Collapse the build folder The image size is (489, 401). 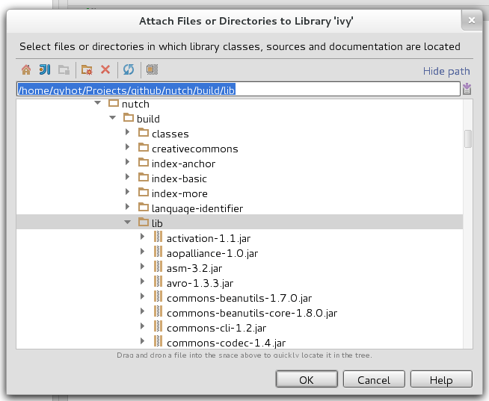113,118
